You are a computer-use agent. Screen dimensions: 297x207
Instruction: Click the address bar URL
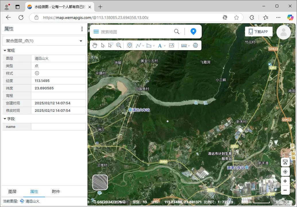pyautogui.click(x=96, y=17)
